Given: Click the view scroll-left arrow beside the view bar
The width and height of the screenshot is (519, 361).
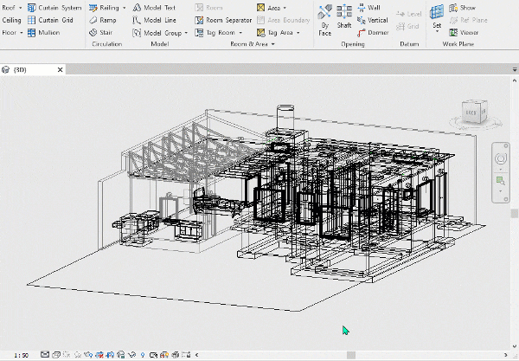Looking at the screenshot, I should click(196, 355).
